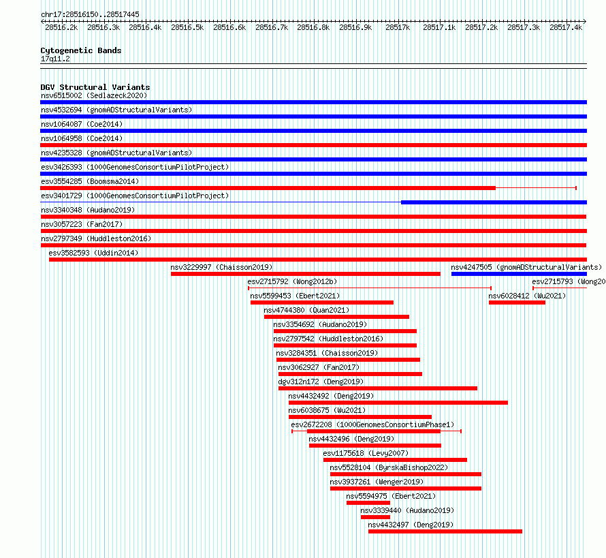Click dgv312n172 (Deng2019) label
The image size is (606, 558).
coord(321,382)
